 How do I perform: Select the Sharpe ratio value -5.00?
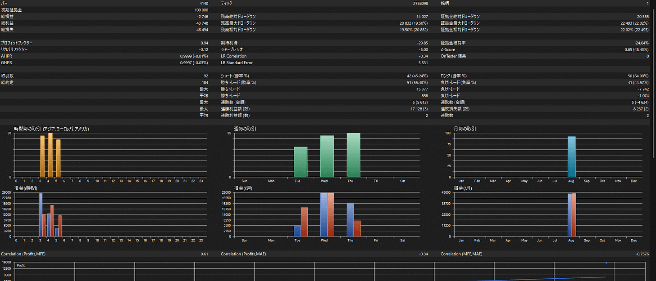pos(424,49)
